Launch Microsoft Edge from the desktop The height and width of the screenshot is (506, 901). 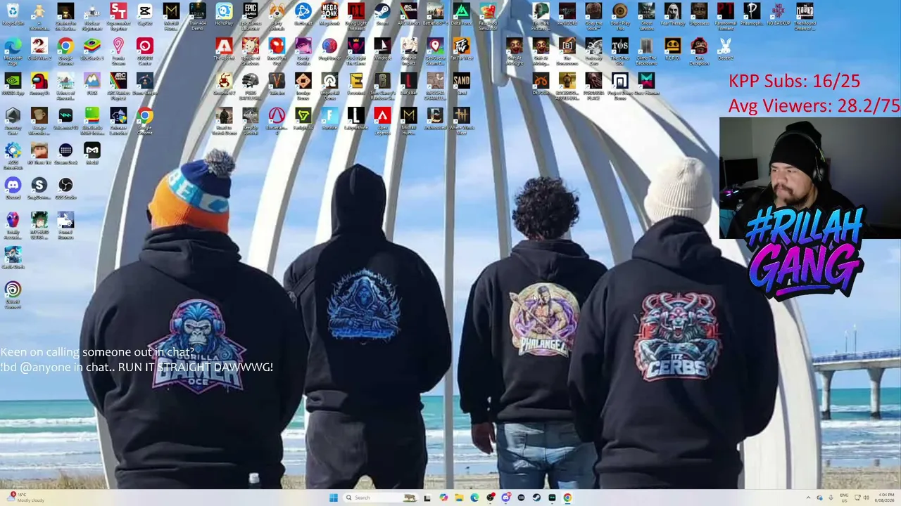click(13, 51)
